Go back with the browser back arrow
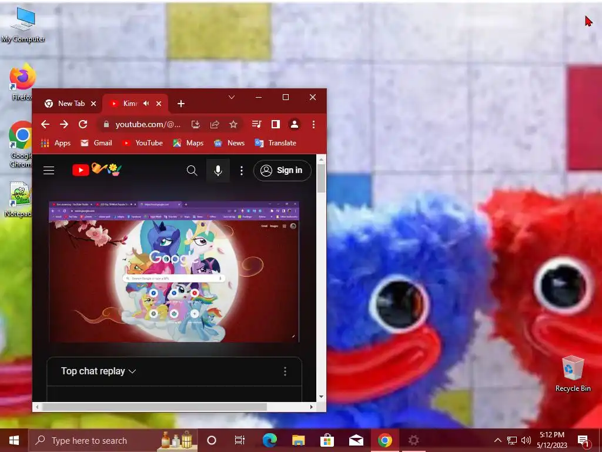The image size is (602, 452). click(45, 124)
